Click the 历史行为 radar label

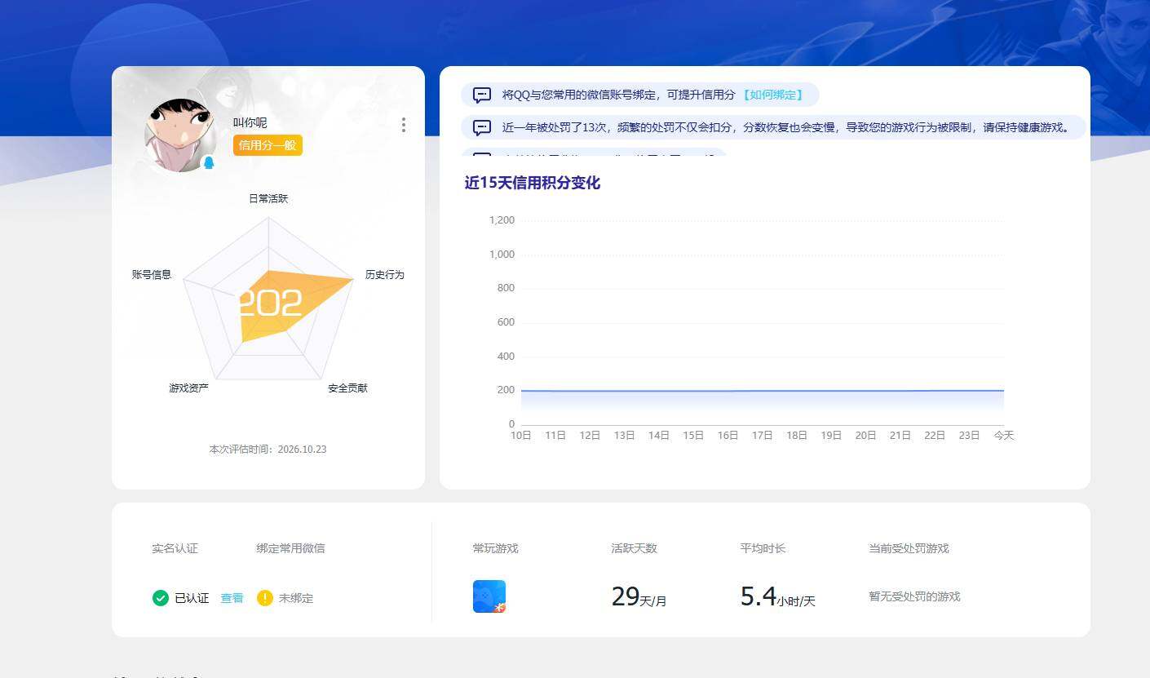click(385, 275)
